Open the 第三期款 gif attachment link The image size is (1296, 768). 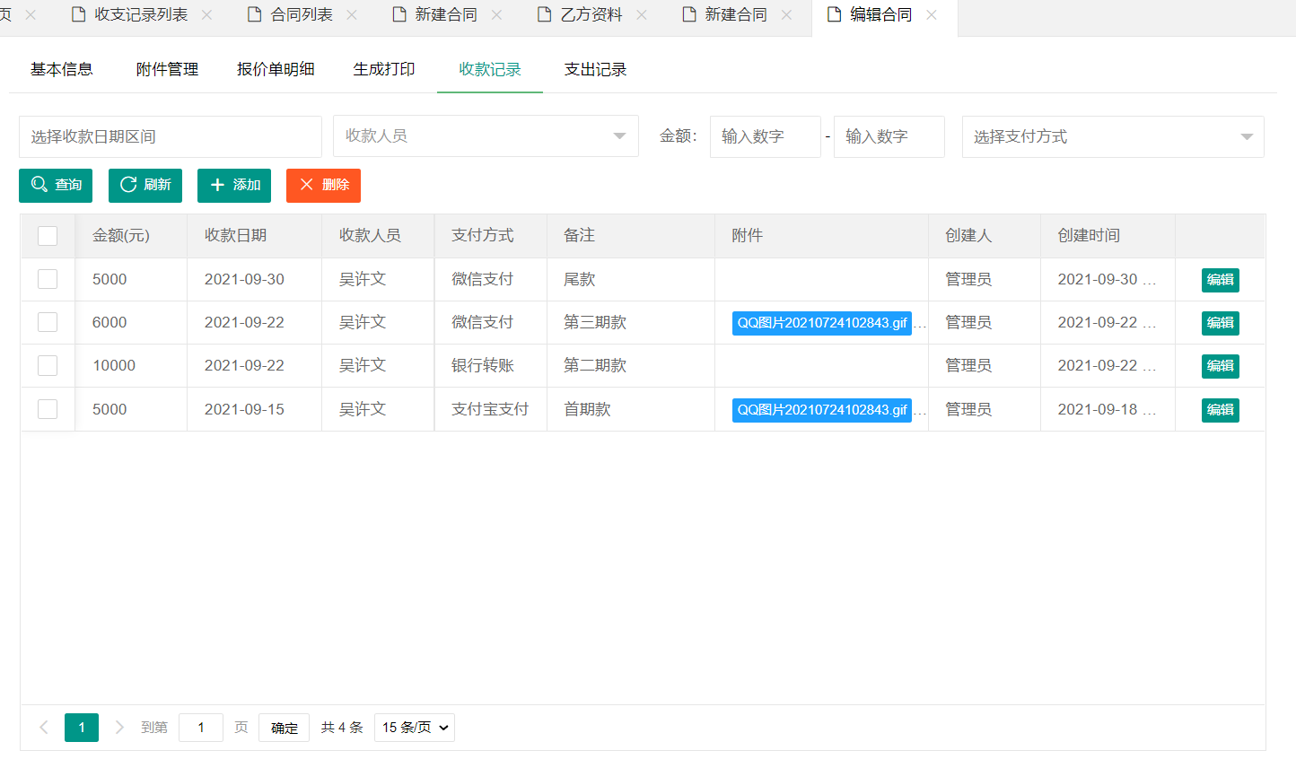pyautogui.click(x=821, y=323)
